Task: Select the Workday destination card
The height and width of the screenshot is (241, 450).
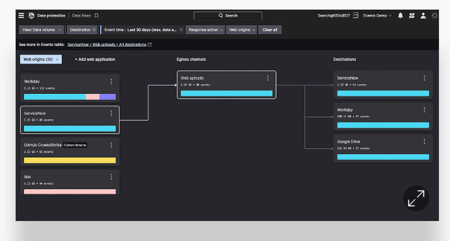Action: coord(383,117)
